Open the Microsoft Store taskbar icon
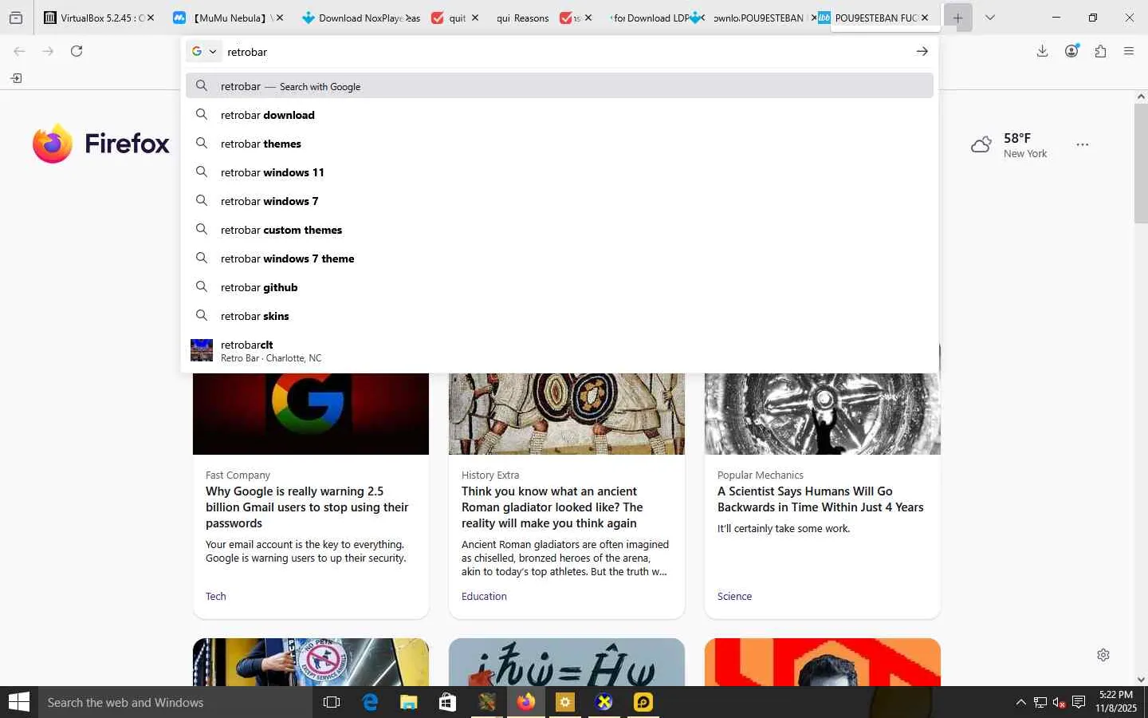Screen dimensions: 1148x718 447,702
